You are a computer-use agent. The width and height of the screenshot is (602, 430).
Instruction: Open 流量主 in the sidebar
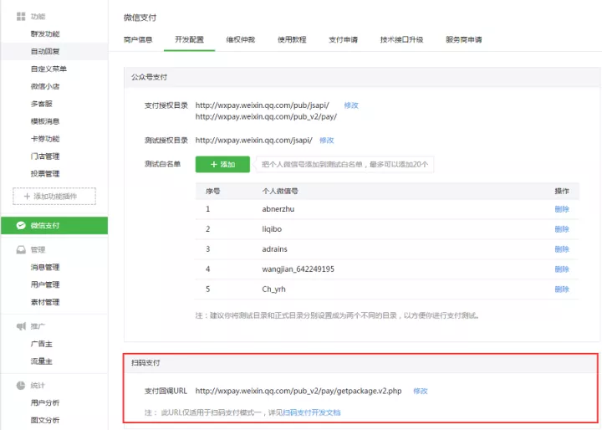pos(42,361)
